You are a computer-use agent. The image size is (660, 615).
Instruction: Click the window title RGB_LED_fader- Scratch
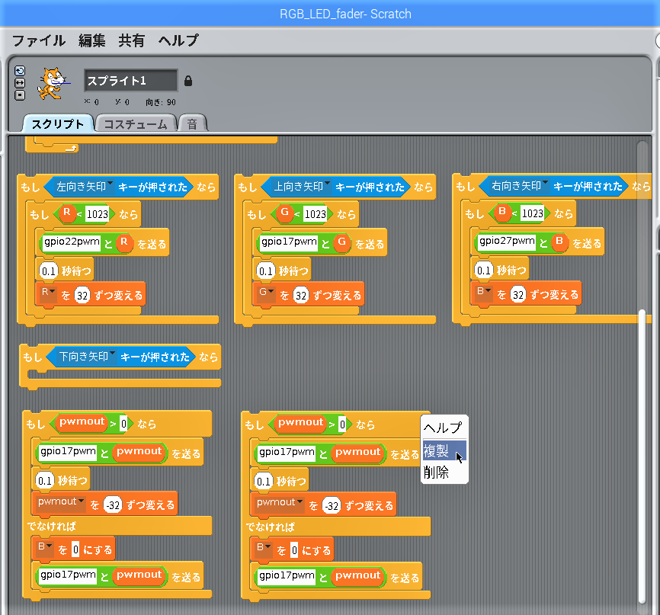click(345, 14)
